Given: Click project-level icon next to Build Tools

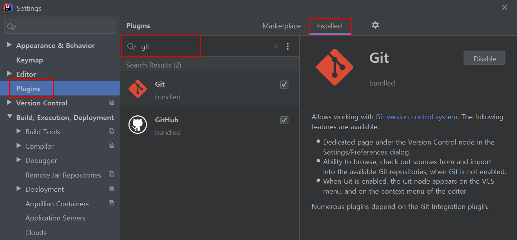Looking at the screenshot, I should [112, 131].
